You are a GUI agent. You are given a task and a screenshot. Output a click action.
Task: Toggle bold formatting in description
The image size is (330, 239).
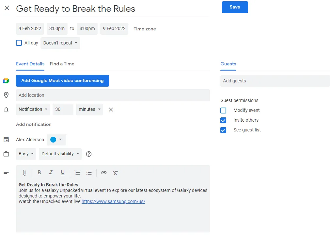pos(39,173)
